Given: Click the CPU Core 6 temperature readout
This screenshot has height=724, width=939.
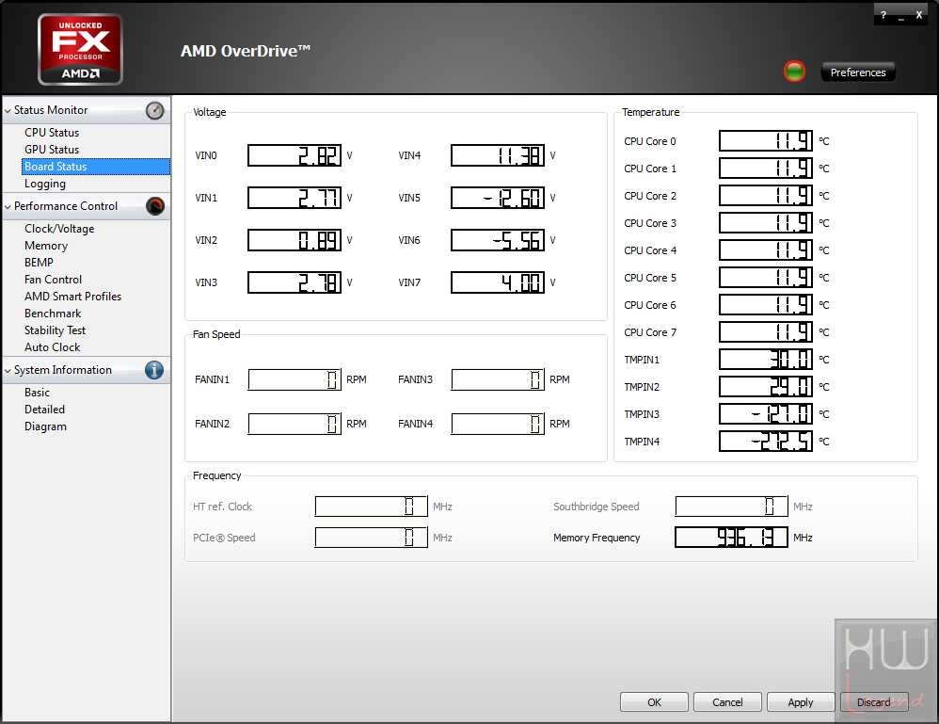Looking at the screenshot, I should pyautogui.click(x=766, y=304).
